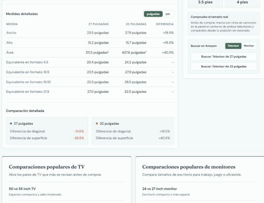Click the Alto row label
The height and width of the screenshot is (203, 264).
click(x=9, y=43)
